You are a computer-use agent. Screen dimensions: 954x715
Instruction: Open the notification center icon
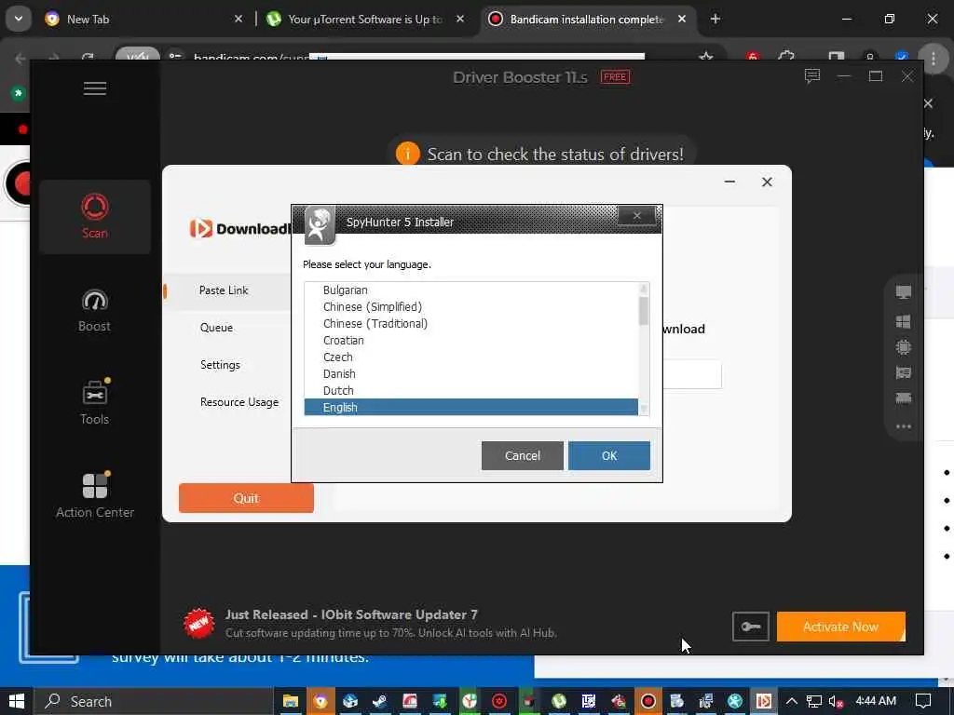click(923, 701)
